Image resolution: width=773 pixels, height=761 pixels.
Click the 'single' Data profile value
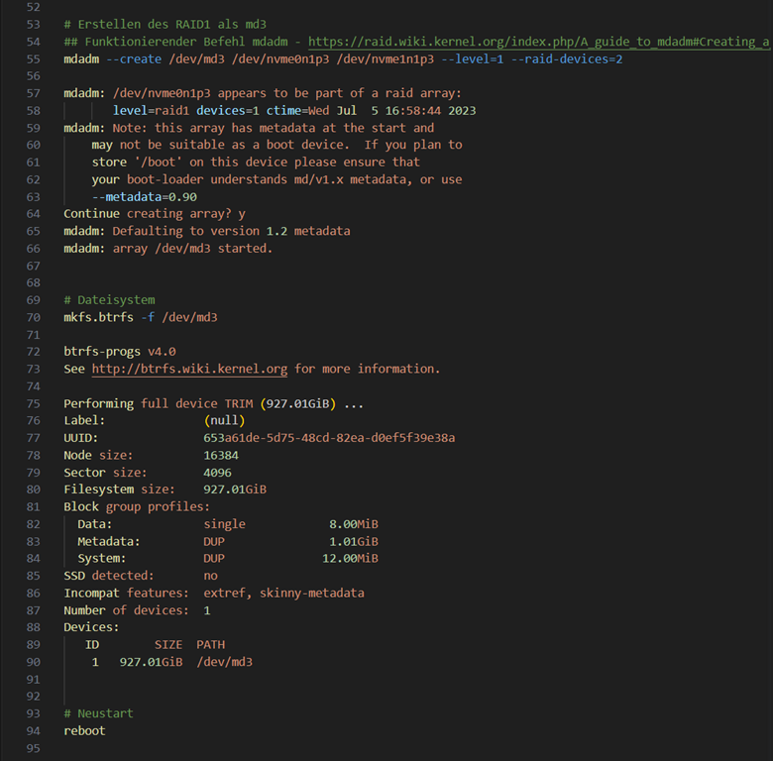tap(224, 523)
